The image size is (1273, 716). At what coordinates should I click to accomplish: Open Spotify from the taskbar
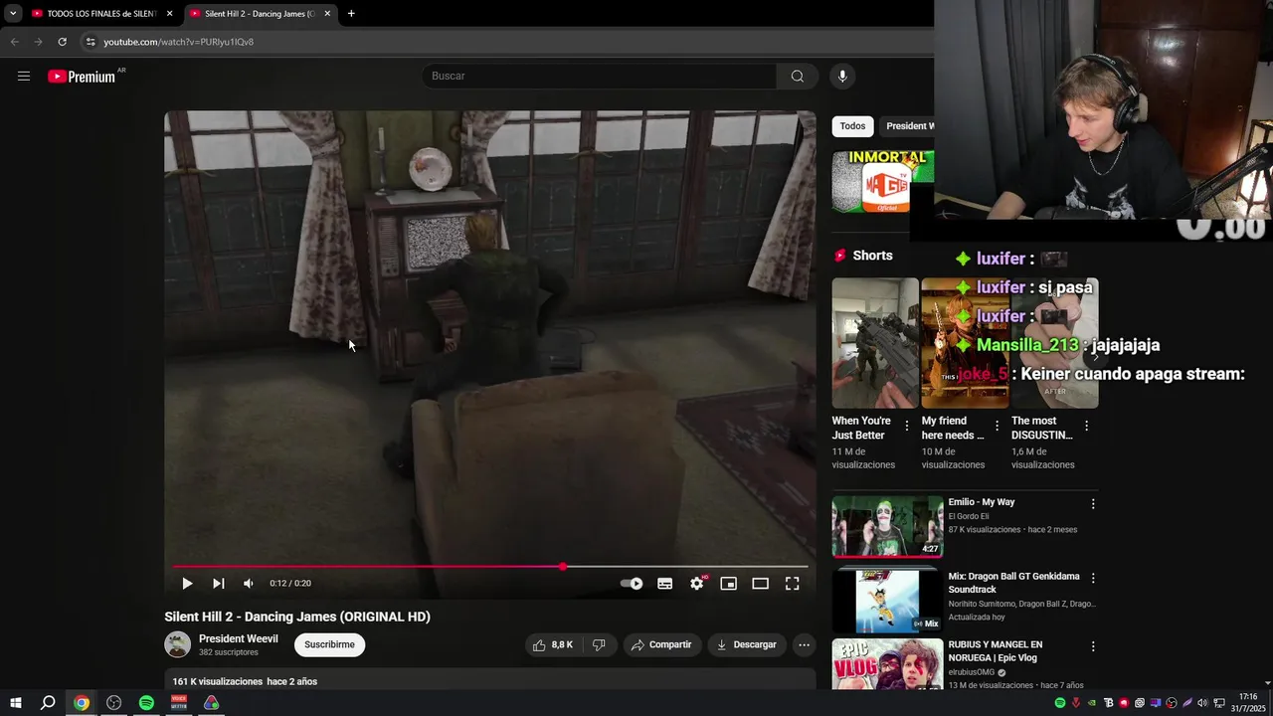coord(146,703)
